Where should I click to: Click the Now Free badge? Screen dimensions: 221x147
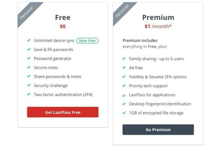click(87, 41)
